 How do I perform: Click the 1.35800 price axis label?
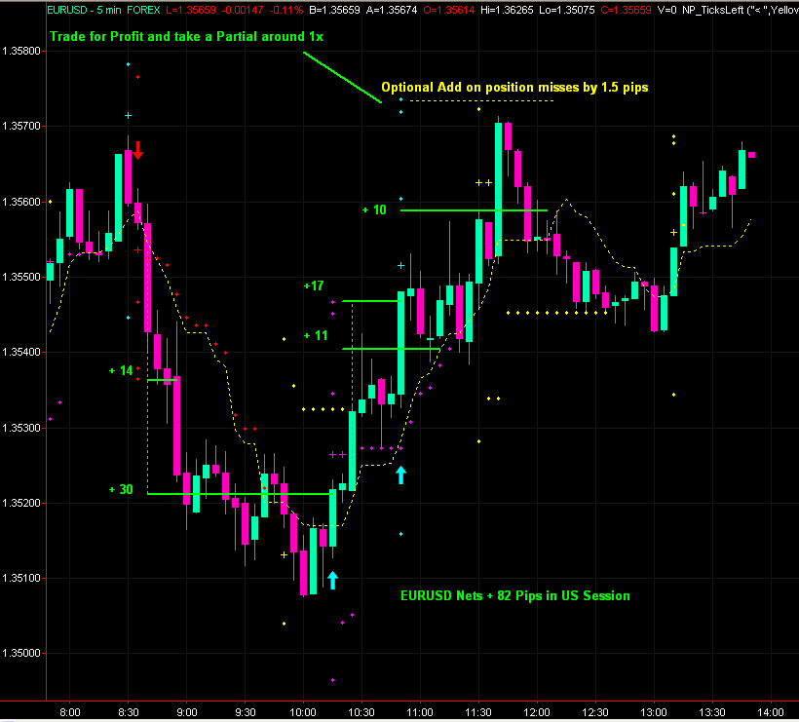coord(21,51)
